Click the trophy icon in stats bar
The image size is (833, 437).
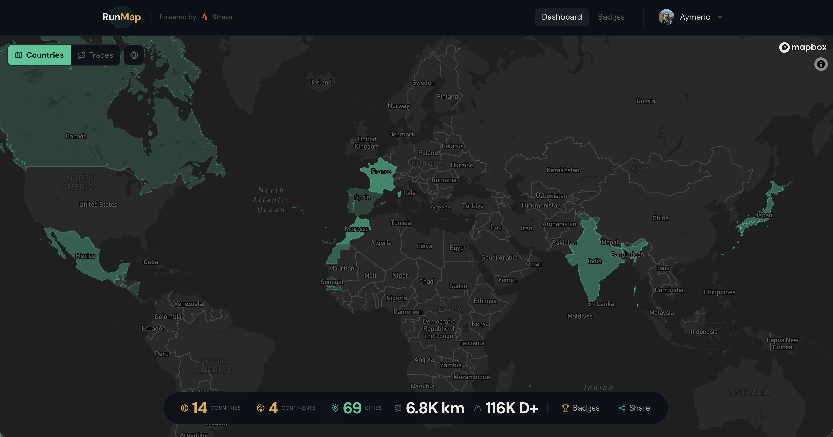(x=565, y=408)
